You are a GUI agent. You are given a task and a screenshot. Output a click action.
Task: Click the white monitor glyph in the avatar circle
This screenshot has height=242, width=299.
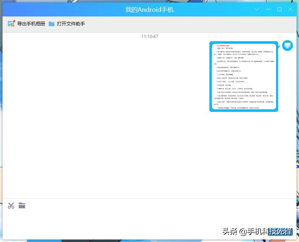pyautogui.click(x=288, y=46)
